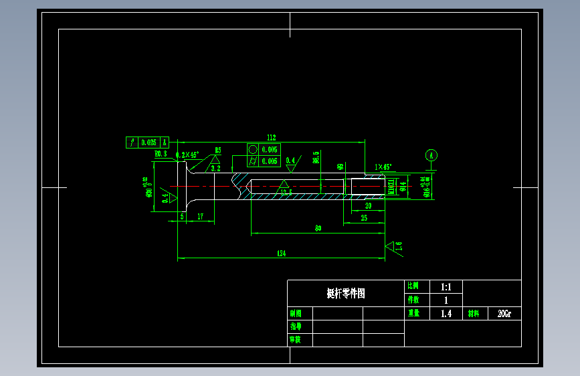The image size is (580, 376).
Task: Select the 112 length dimension text
Action: 272,138
